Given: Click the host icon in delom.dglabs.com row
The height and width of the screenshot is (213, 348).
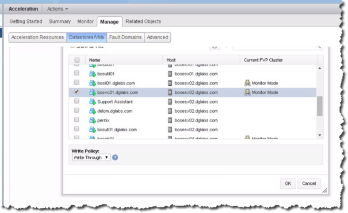Looking at the screenshot, I should pyautogui.click(x=170, y=111).
